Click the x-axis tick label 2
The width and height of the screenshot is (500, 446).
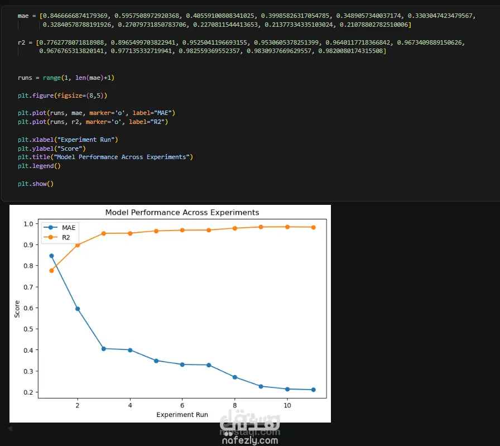click(x=78, y=405)
